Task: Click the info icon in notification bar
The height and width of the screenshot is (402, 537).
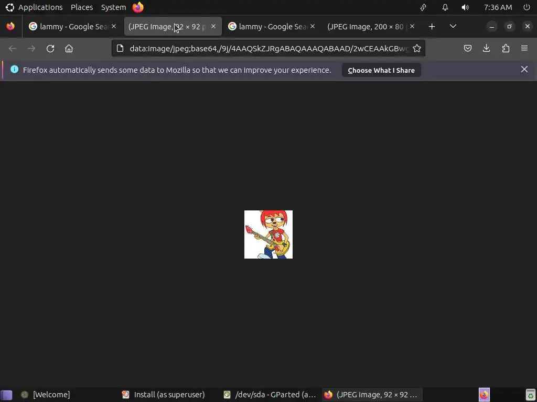Action: point(14,70)
